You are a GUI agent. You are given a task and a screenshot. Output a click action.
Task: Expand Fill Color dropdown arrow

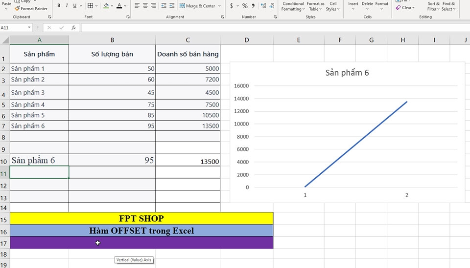pos(112,6)
